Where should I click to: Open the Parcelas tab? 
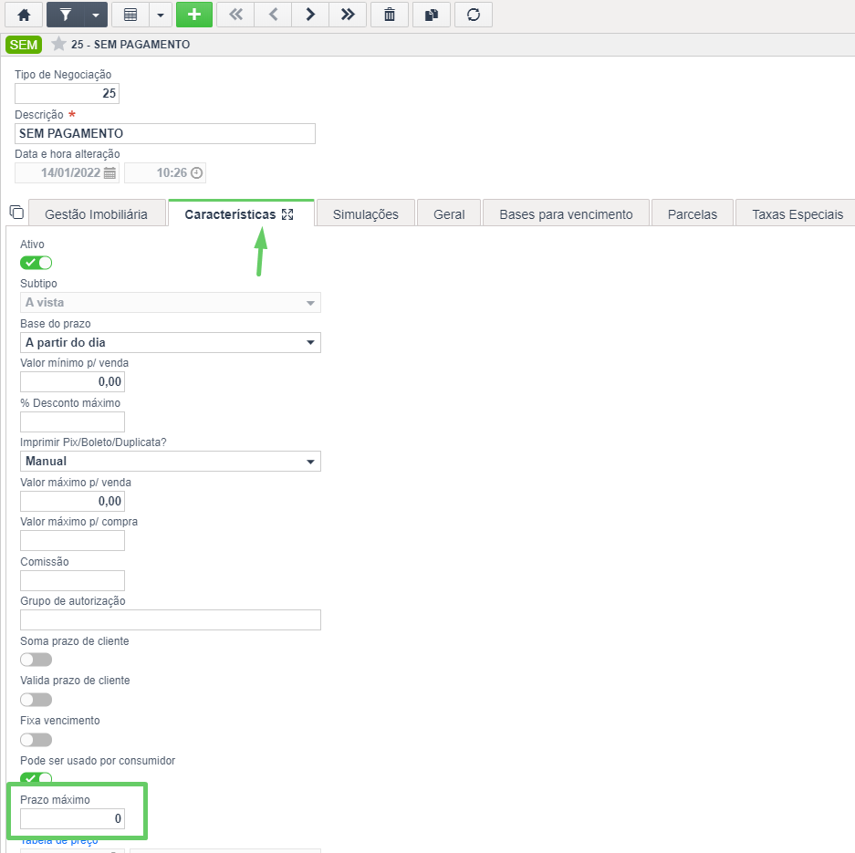point(693,214)
